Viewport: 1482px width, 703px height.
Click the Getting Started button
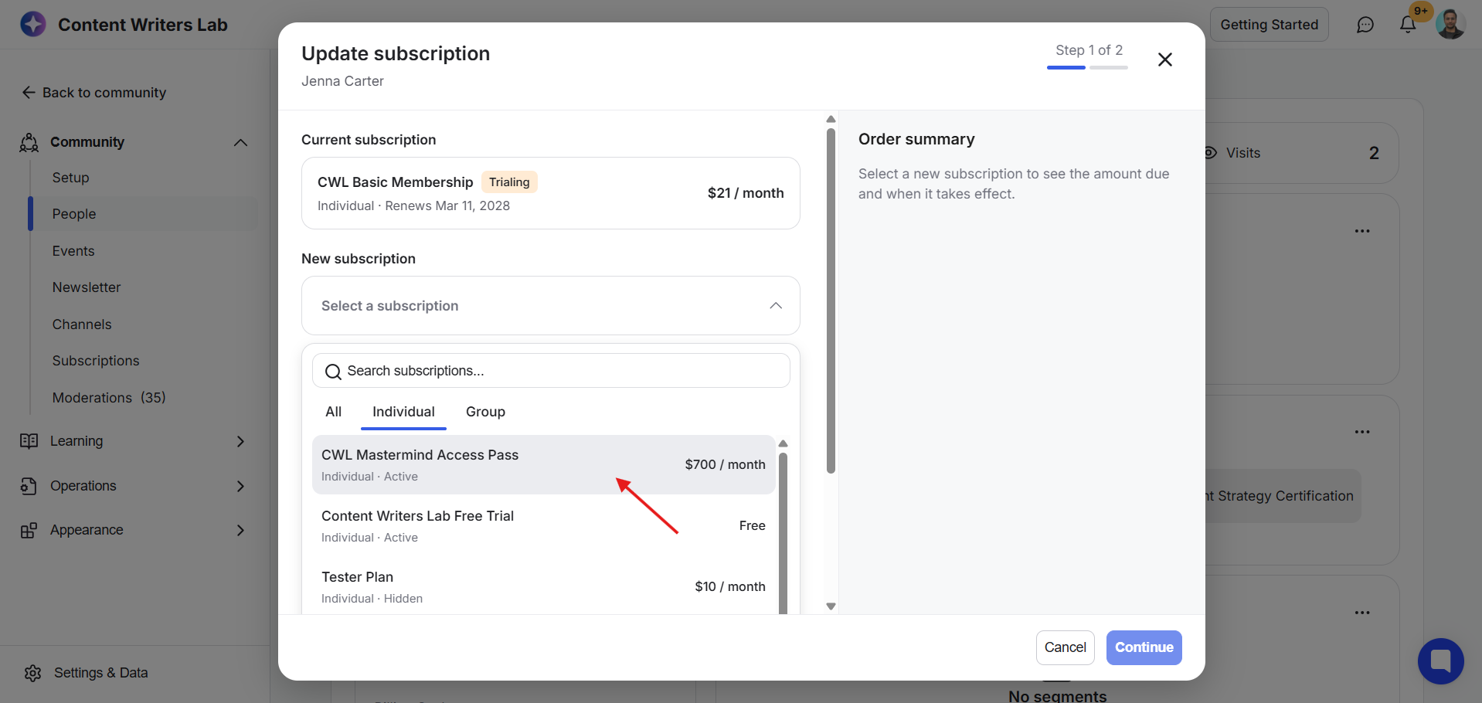click(x=1269, y=25)
